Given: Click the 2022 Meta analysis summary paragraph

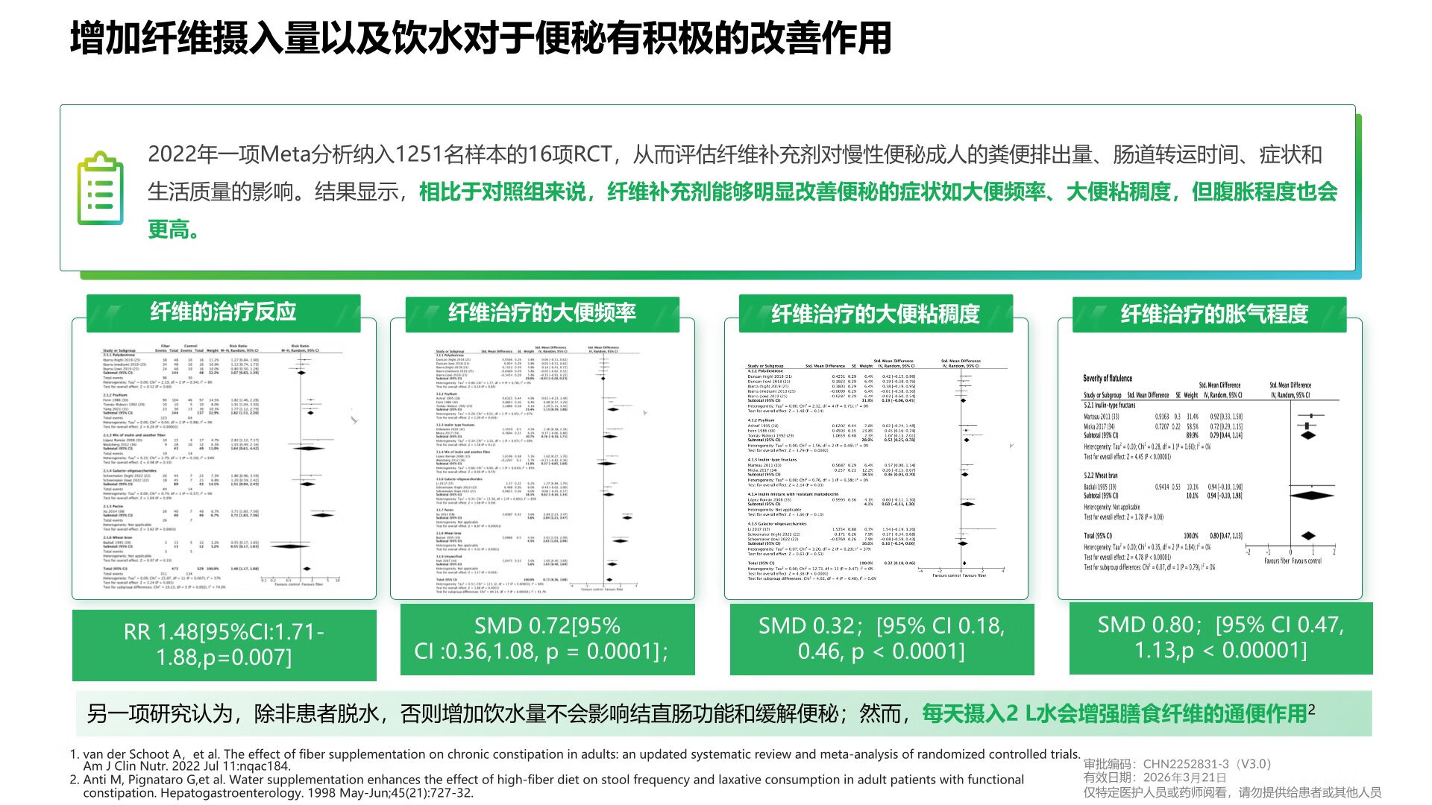Looking at the screenshot, I should (734, 155).
